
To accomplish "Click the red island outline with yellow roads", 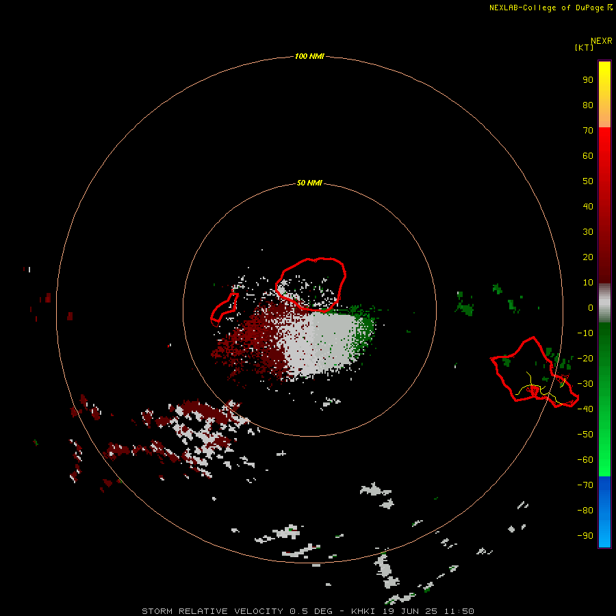I will coord(535,371).
